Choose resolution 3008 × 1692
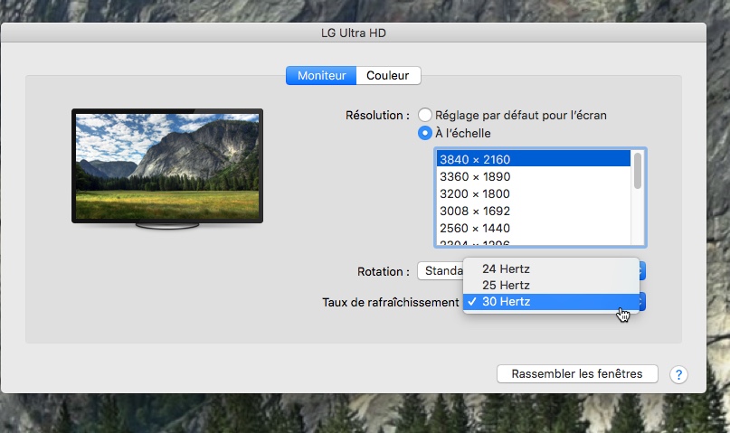The height and width of the screenshot is (433, 730). (533, 211)
